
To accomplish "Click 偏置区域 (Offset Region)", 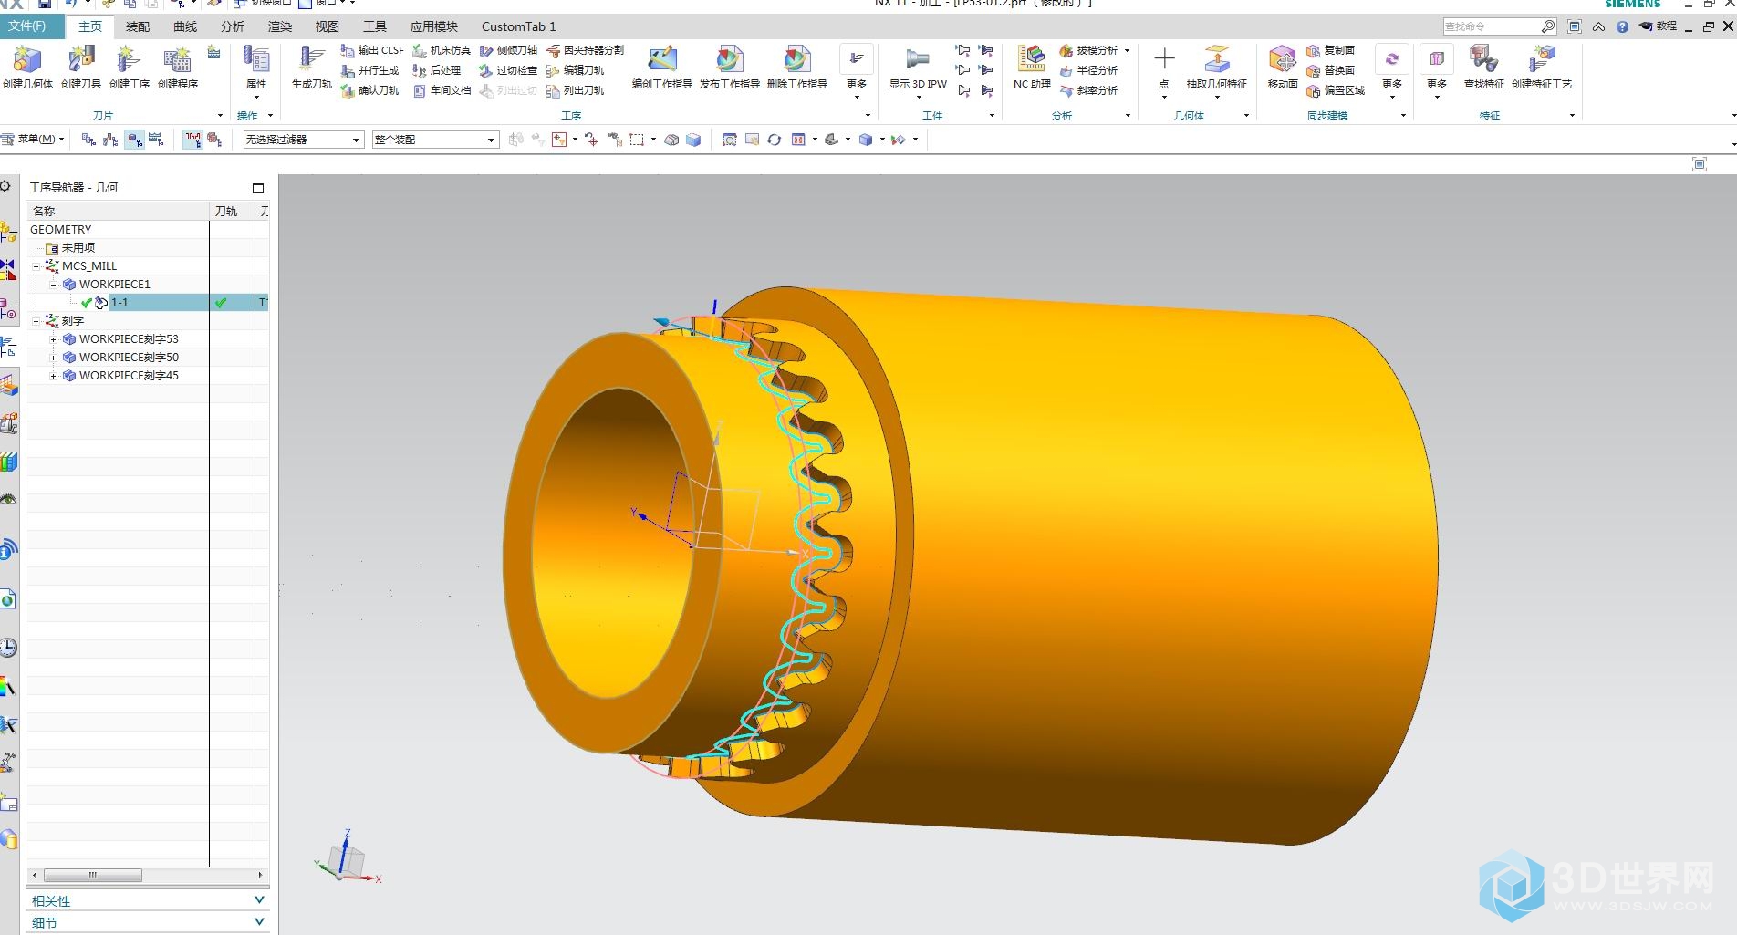I will point(1336,90).
